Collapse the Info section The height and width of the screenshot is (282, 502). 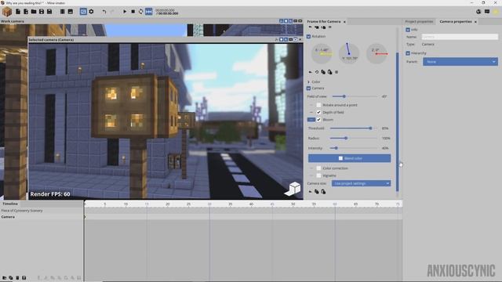(408, 30)
